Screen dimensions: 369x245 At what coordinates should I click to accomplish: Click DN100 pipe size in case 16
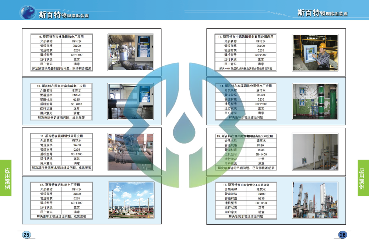tap(261, 194)
